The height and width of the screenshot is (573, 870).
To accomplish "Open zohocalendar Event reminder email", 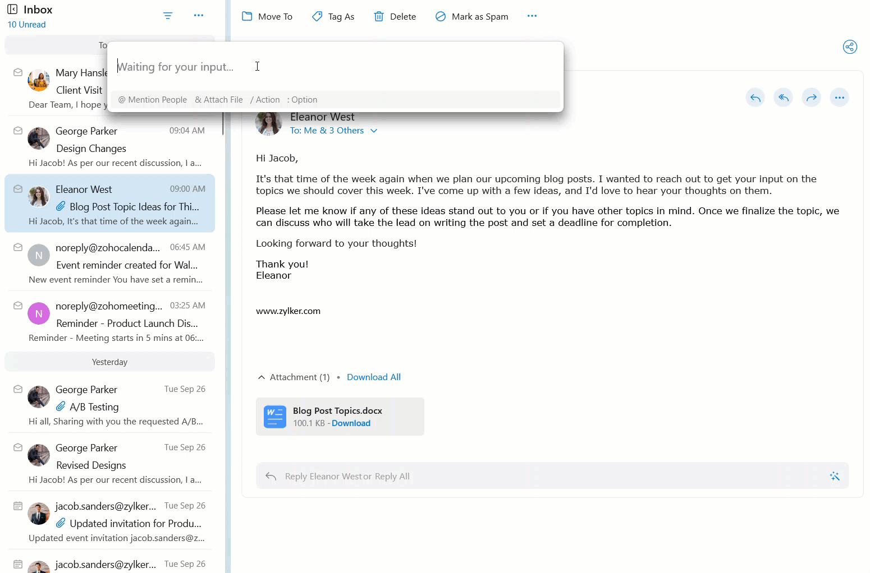I will pos(110,262).
